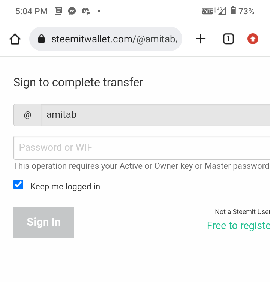Viewport: 270px width, 282px height.
Task: Focus the Password or WIF field
Action: (142, 148)
